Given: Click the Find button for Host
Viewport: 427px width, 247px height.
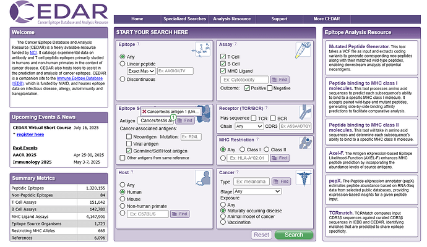Looking at the screenshot, I should click(x=179, y=214).
